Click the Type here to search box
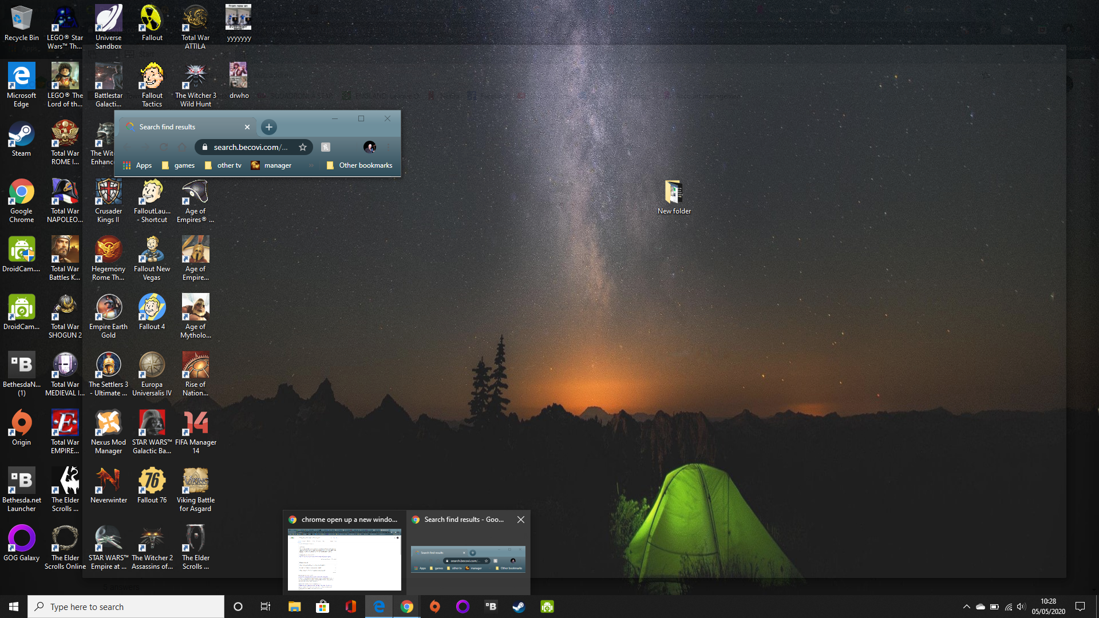 pos(126,607)
